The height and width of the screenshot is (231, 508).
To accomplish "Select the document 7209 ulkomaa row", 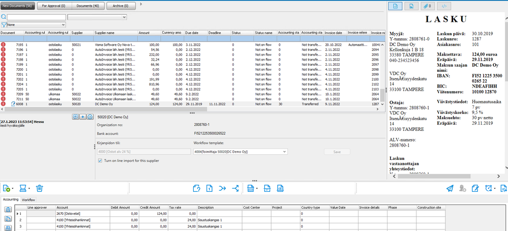I will pos(191,94).
